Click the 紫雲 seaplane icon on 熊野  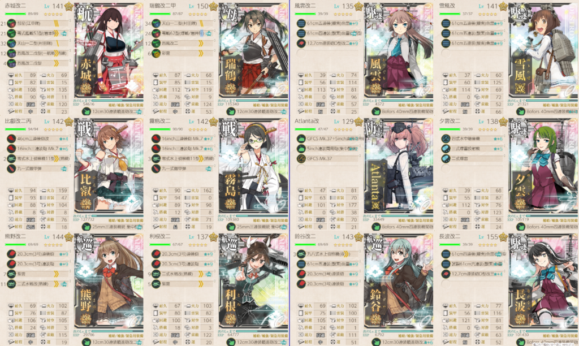point(11,274)
